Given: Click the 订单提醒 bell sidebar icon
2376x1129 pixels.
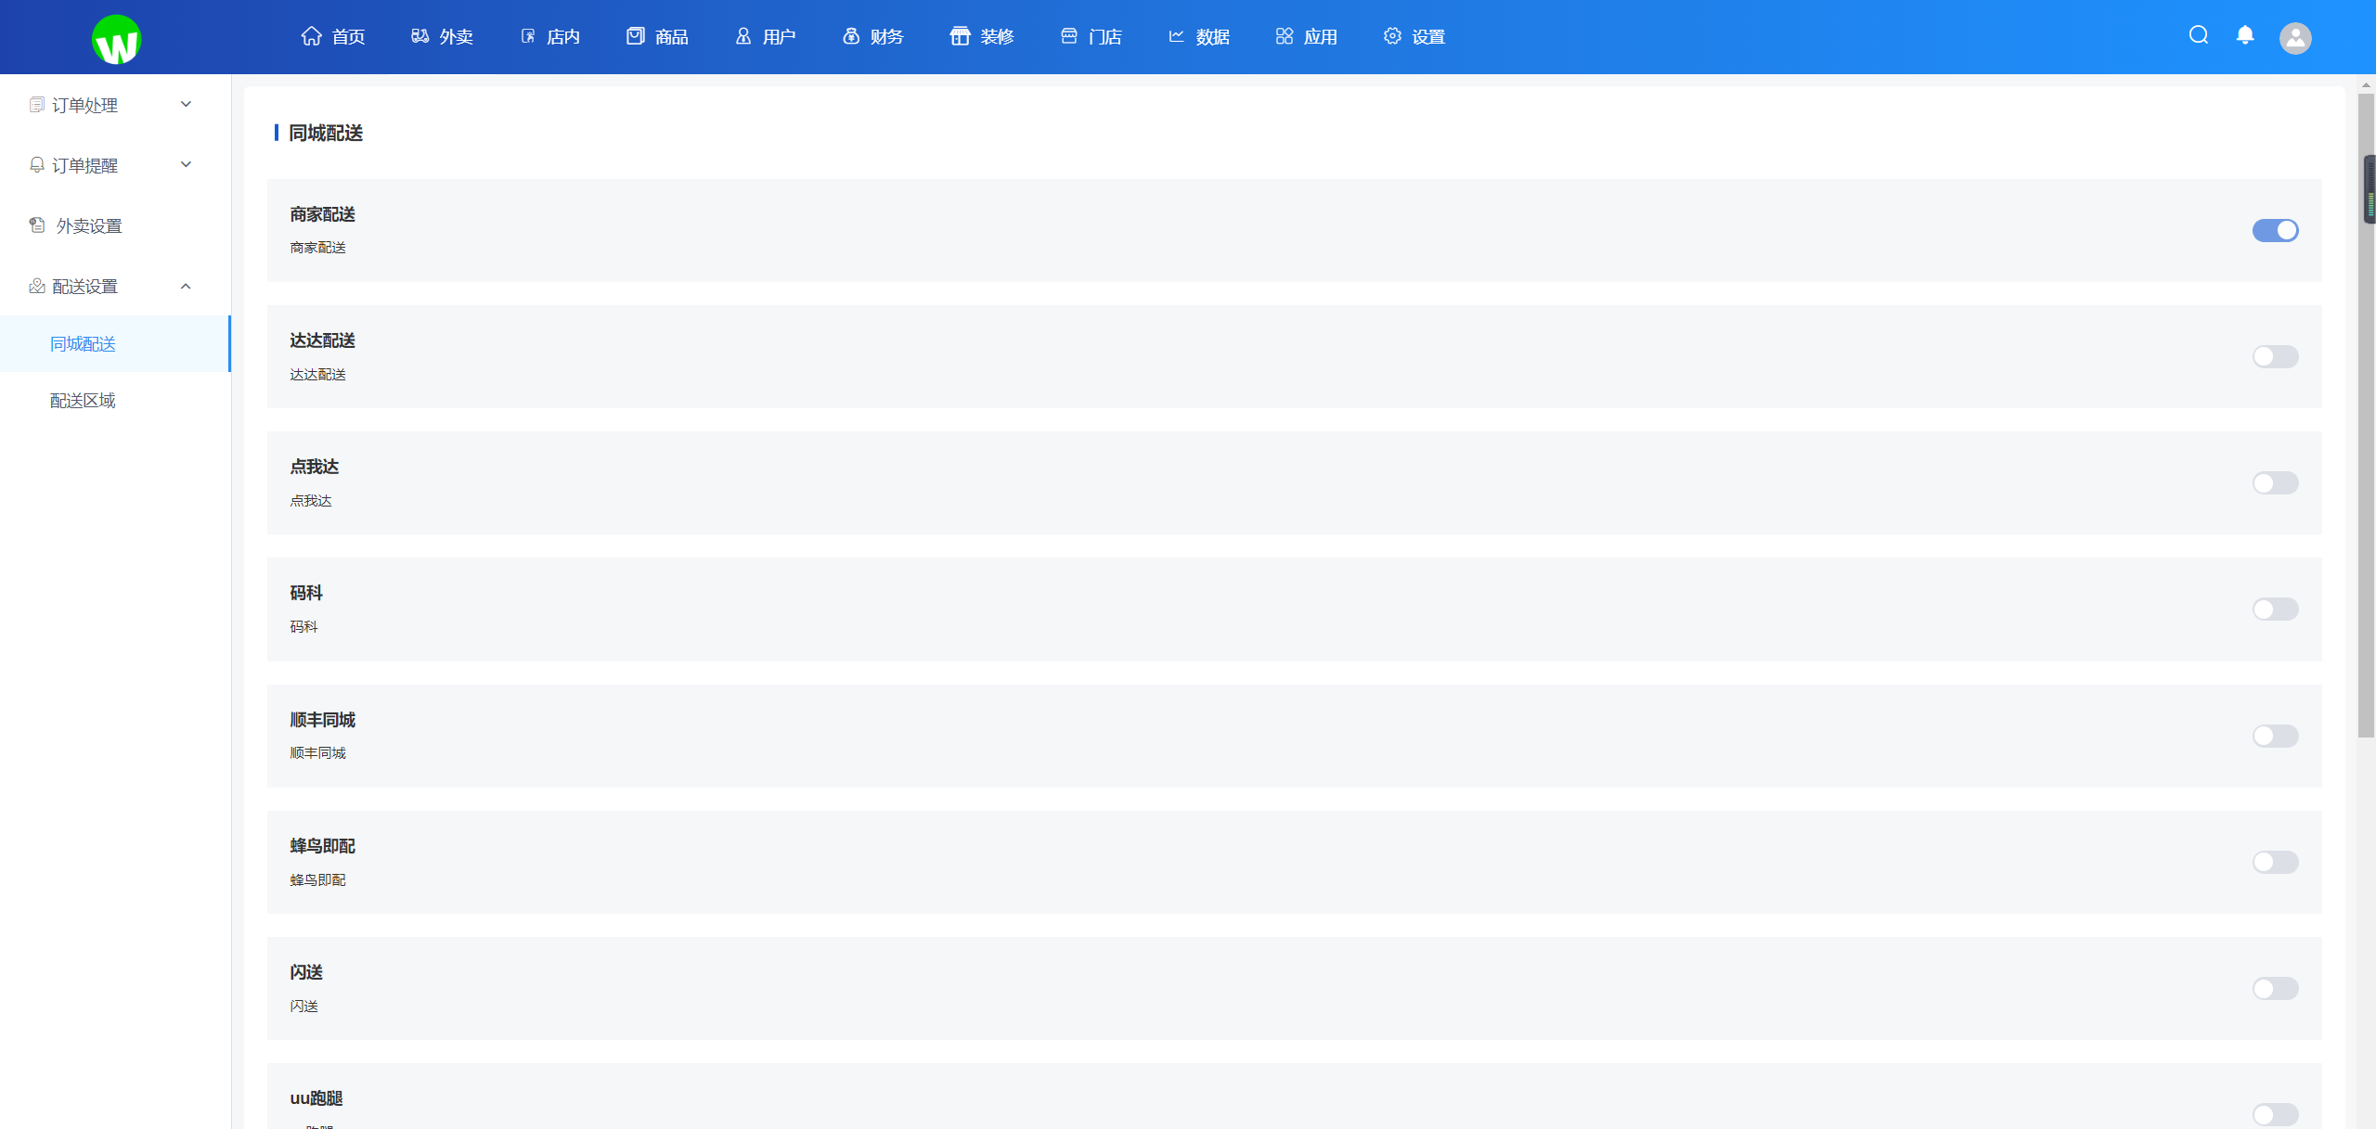Looking at the screenshot, I should pyautogui.click(x=37, y=165).
